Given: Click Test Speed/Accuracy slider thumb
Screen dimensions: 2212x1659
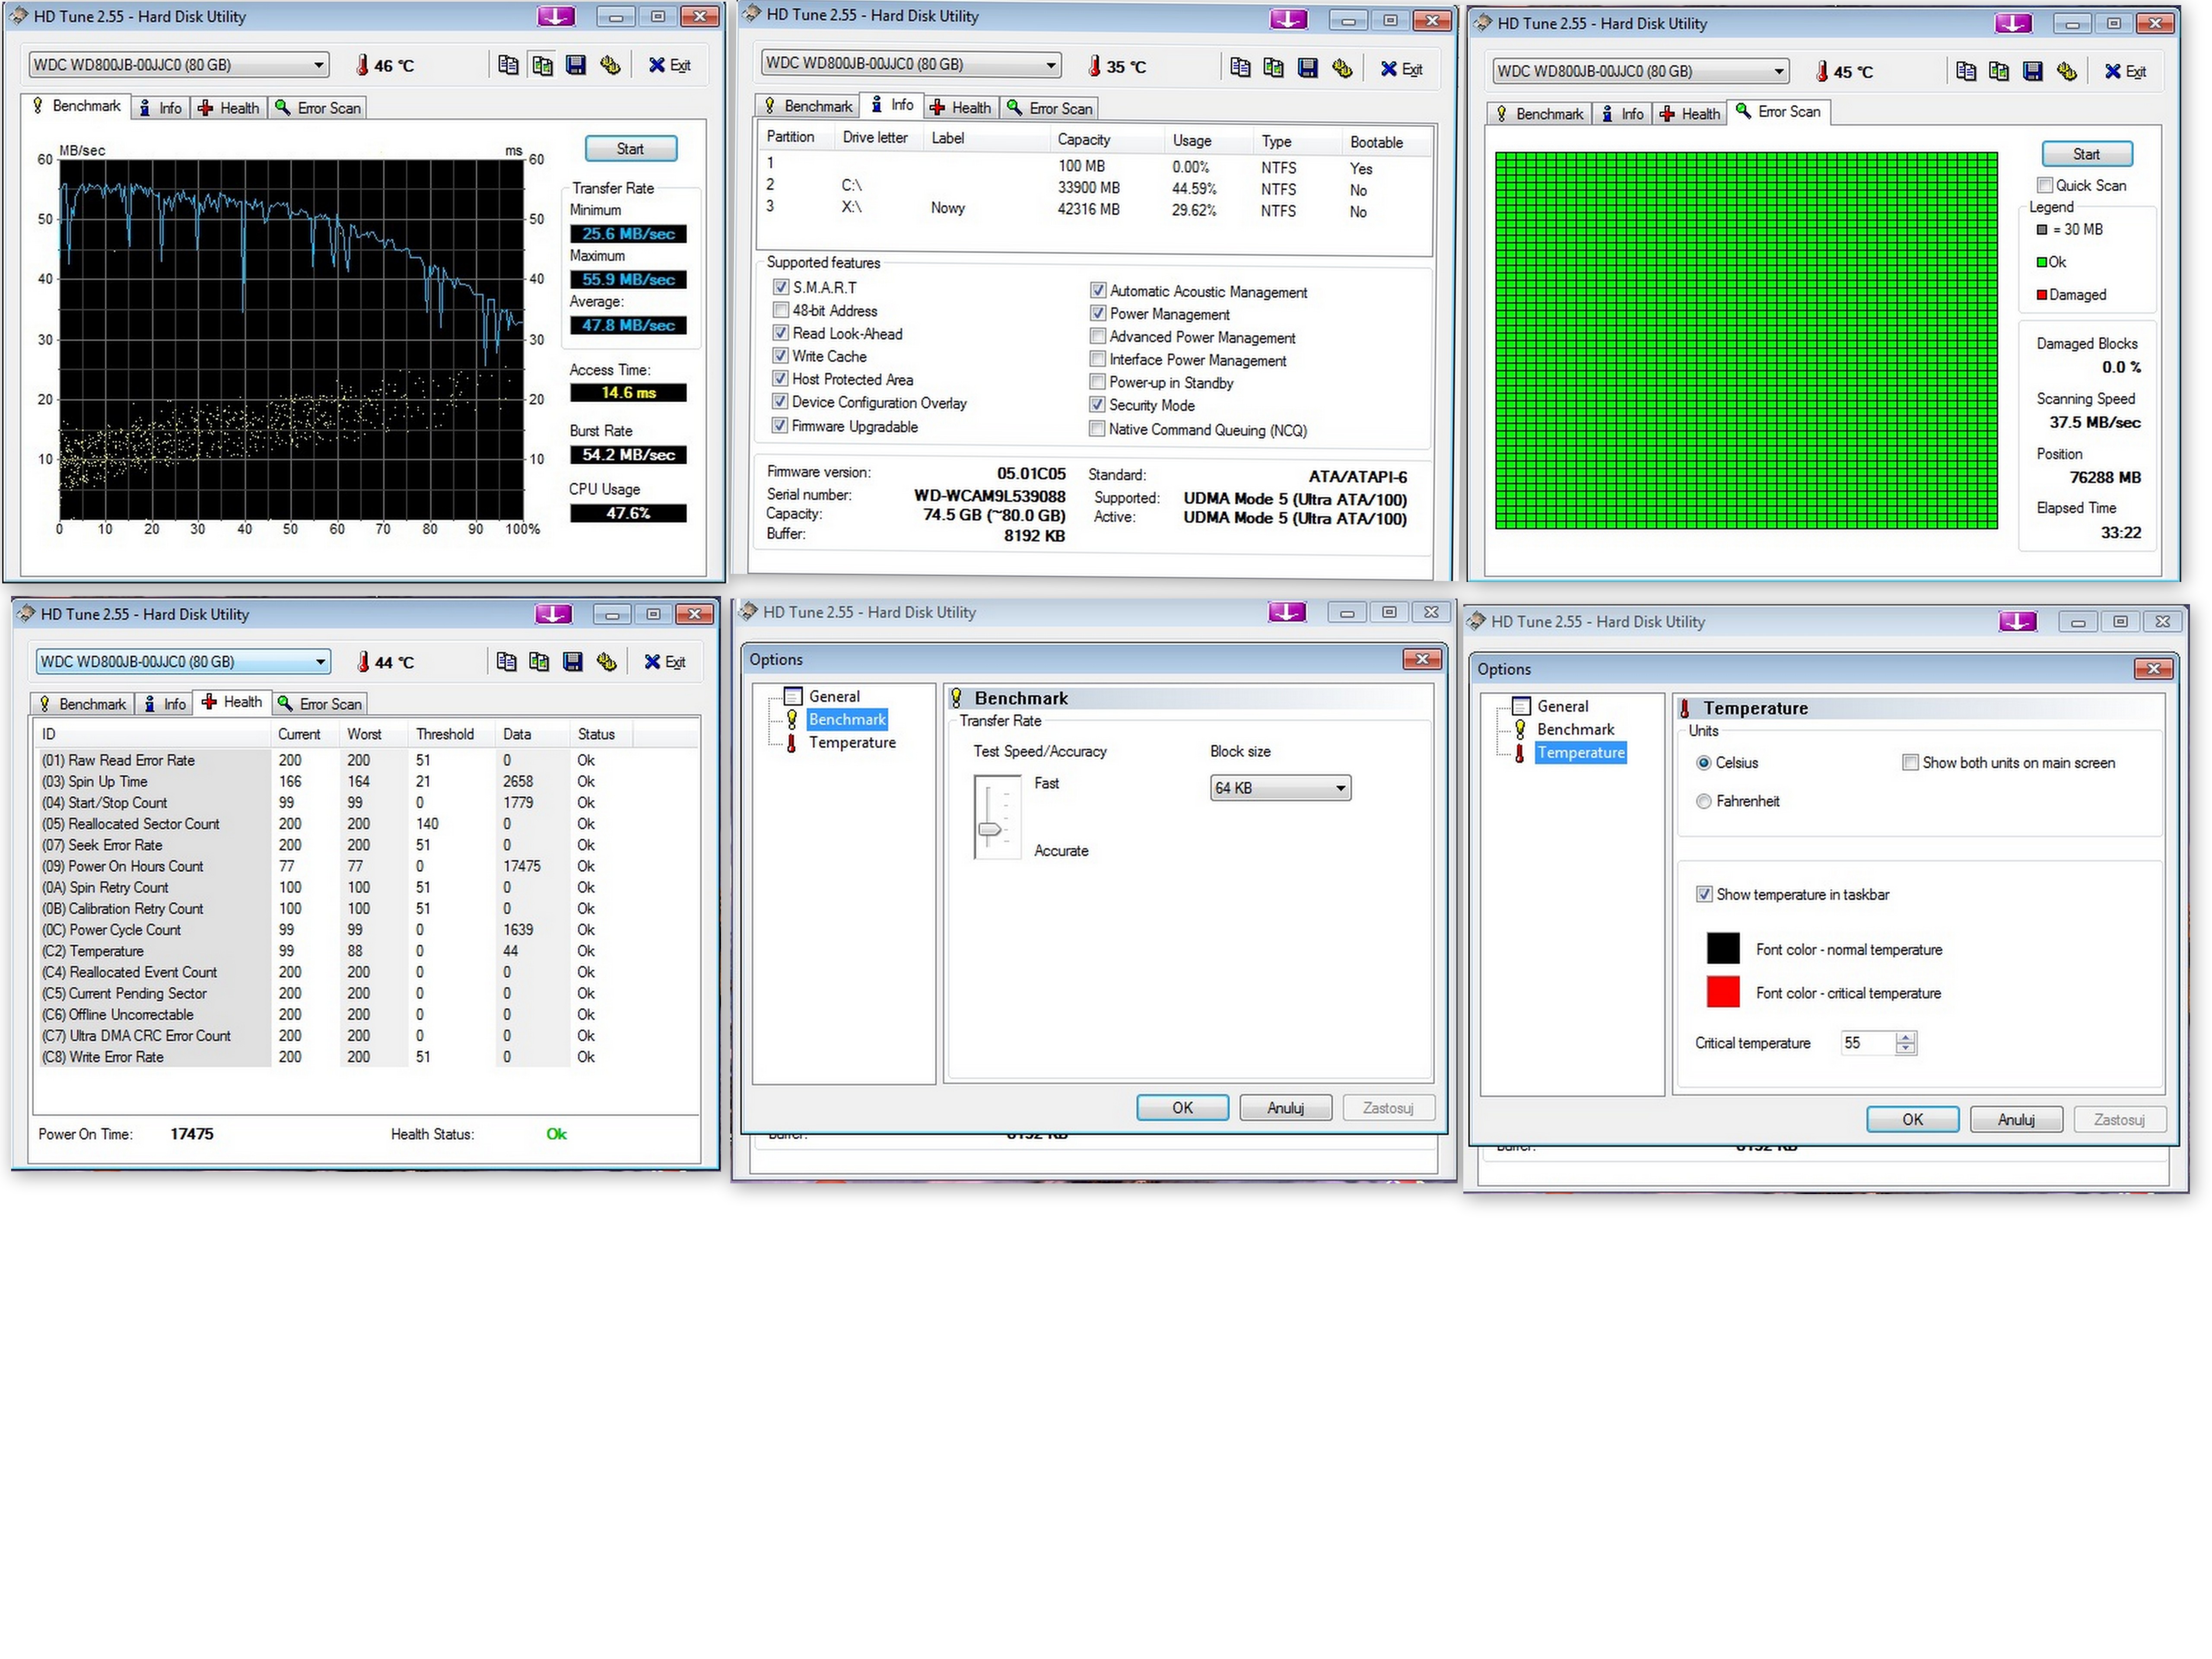Looking at the screenshot, I should tap(989, 828).
